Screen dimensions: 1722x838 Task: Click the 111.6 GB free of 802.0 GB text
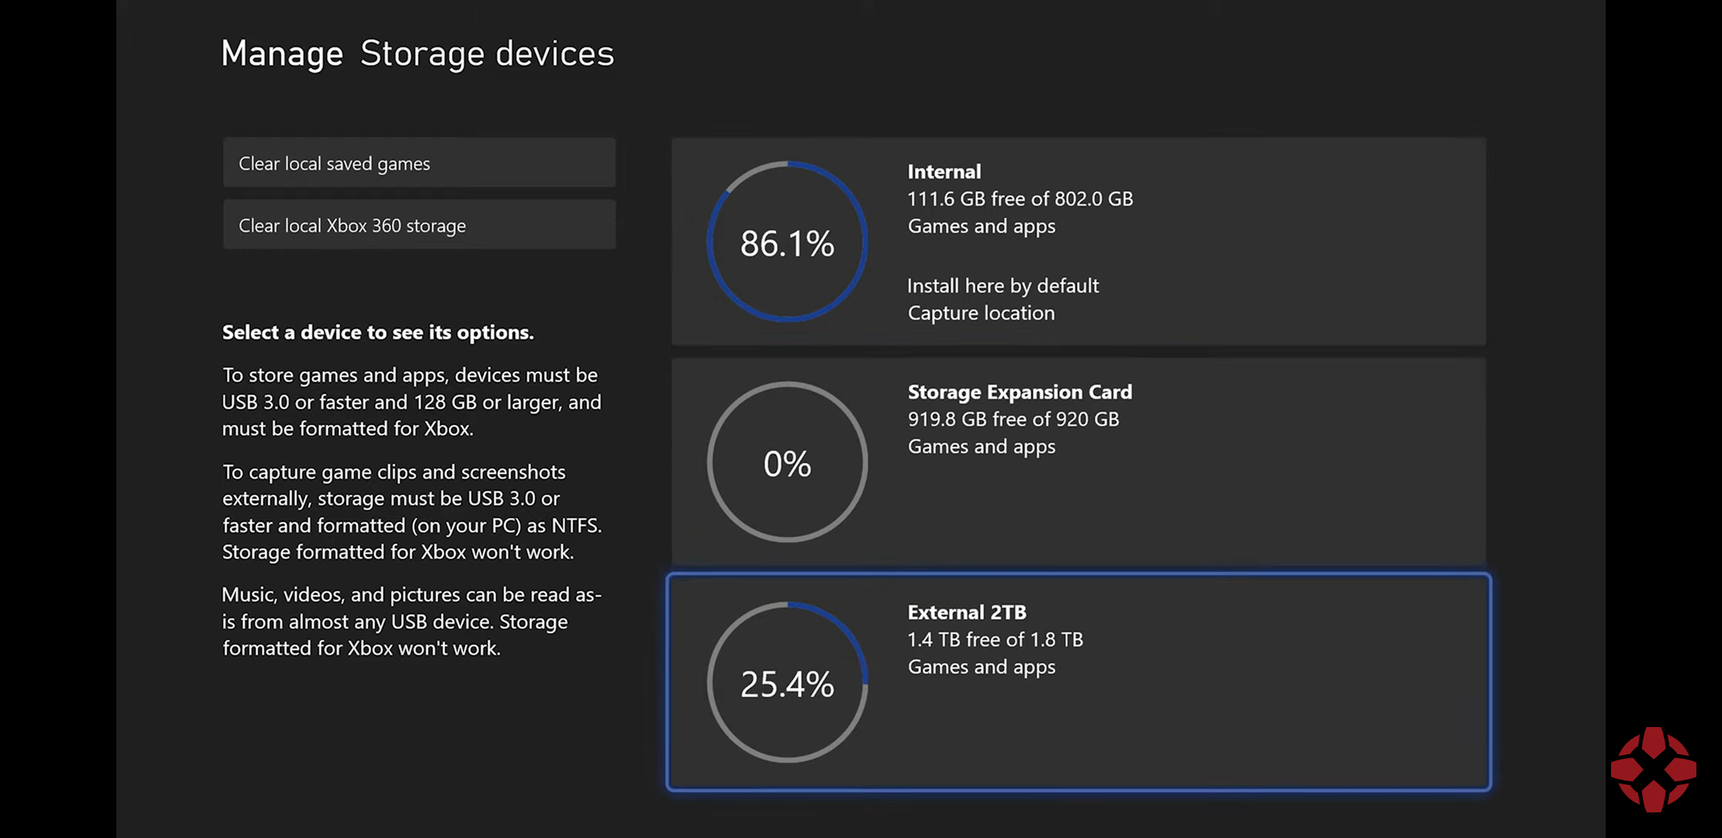[1020, 199]
